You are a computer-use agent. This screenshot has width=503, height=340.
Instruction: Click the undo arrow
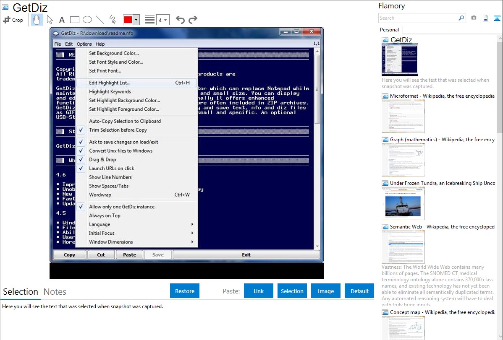click(180, 20)
